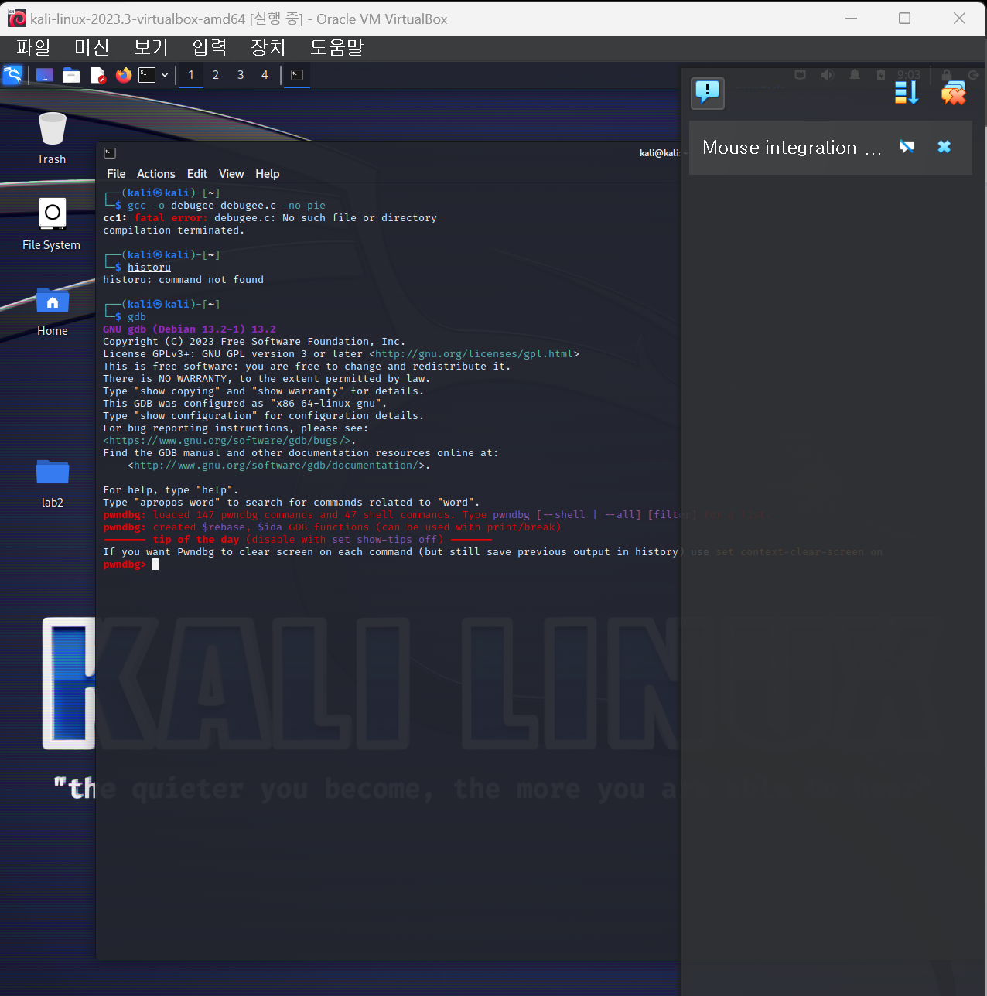Click the gnu.org gdb bugs URL
Screen dimensions: 987x996
point(227,441)
